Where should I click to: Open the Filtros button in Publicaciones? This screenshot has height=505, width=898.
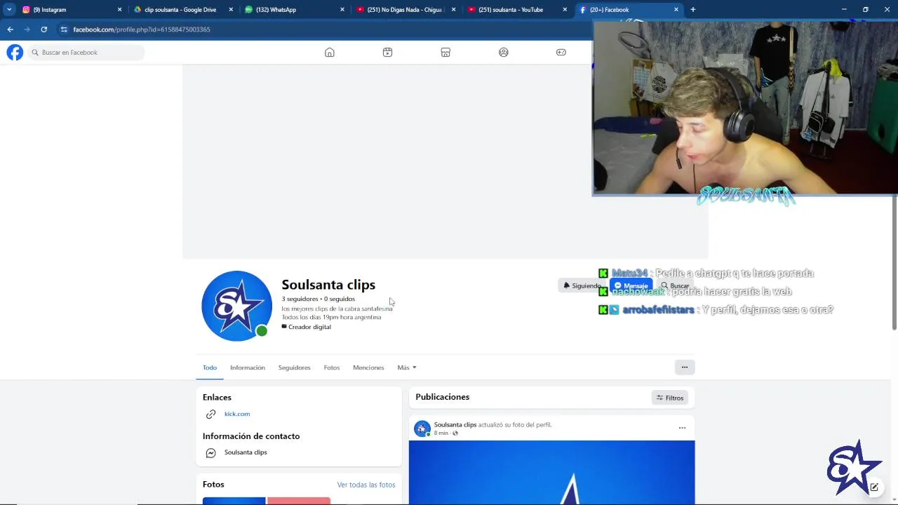click(670, 398)
